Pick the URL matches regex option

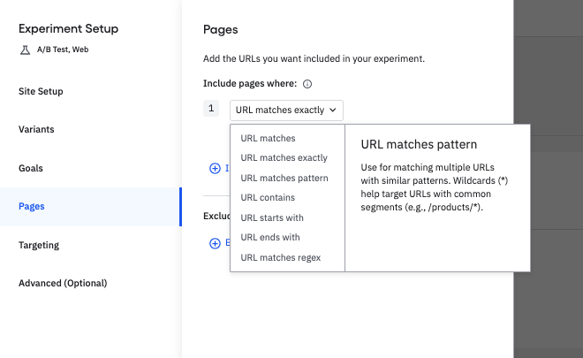click(280, 257)
